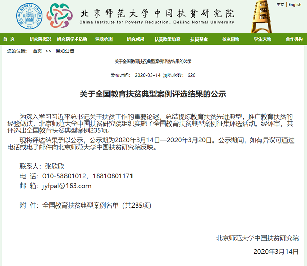Click the jyfpal@163.com email address
This screenshot has width=307, height=266.
67,186
